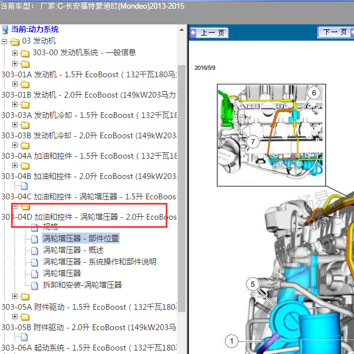This screenshot has width=354, height=354.
Task: Go to next page with 下一页
Action: (336, 33)
